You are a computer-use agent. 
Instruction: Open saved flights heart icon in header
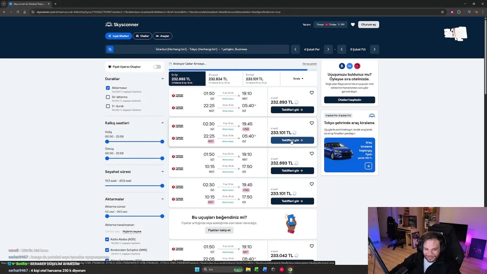[353, 24]
